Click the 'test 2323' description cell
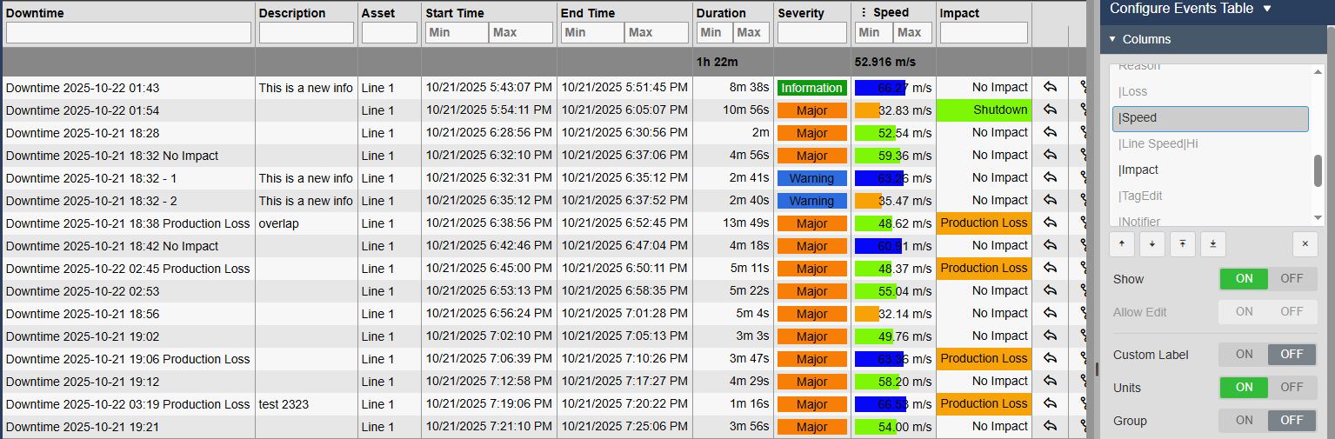The width and height of the screenshot is (1335, 439). [x=307, y=404]
